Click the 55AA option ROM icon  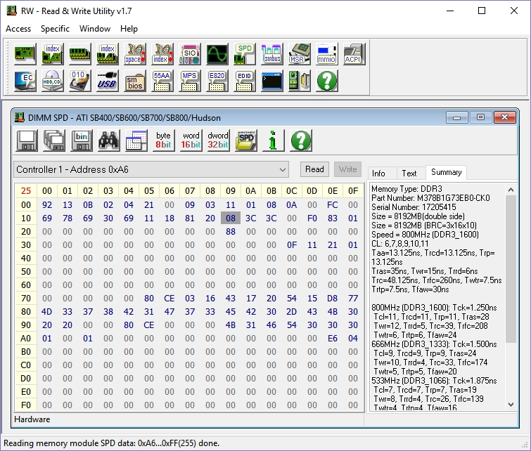pos(162,81)
